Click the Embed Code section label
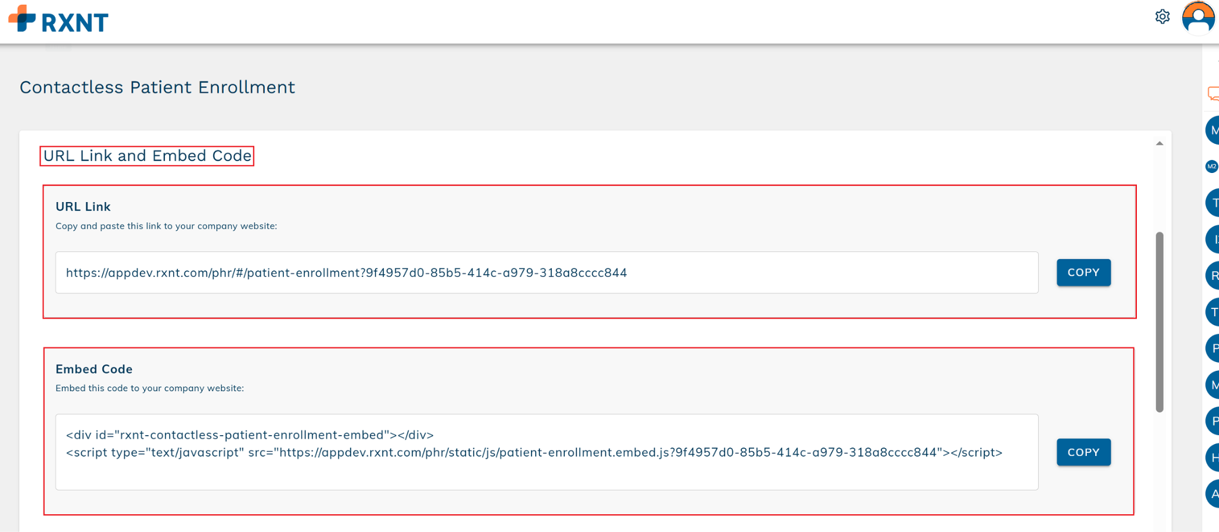1219x532 pixels. pyautogui.click(x=94, y=369)
